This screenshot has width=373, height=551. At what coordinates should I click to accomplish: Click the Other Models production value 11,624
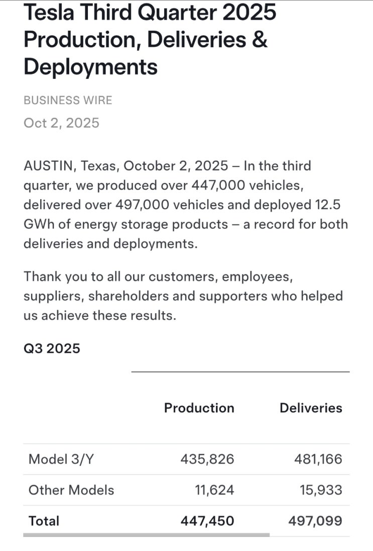(x=214, y=490)
